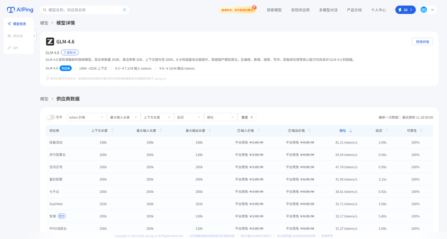Screen dimensions: 447x239
Task: Click the slash shortcut icon in search
Action: tap(124, 10)
